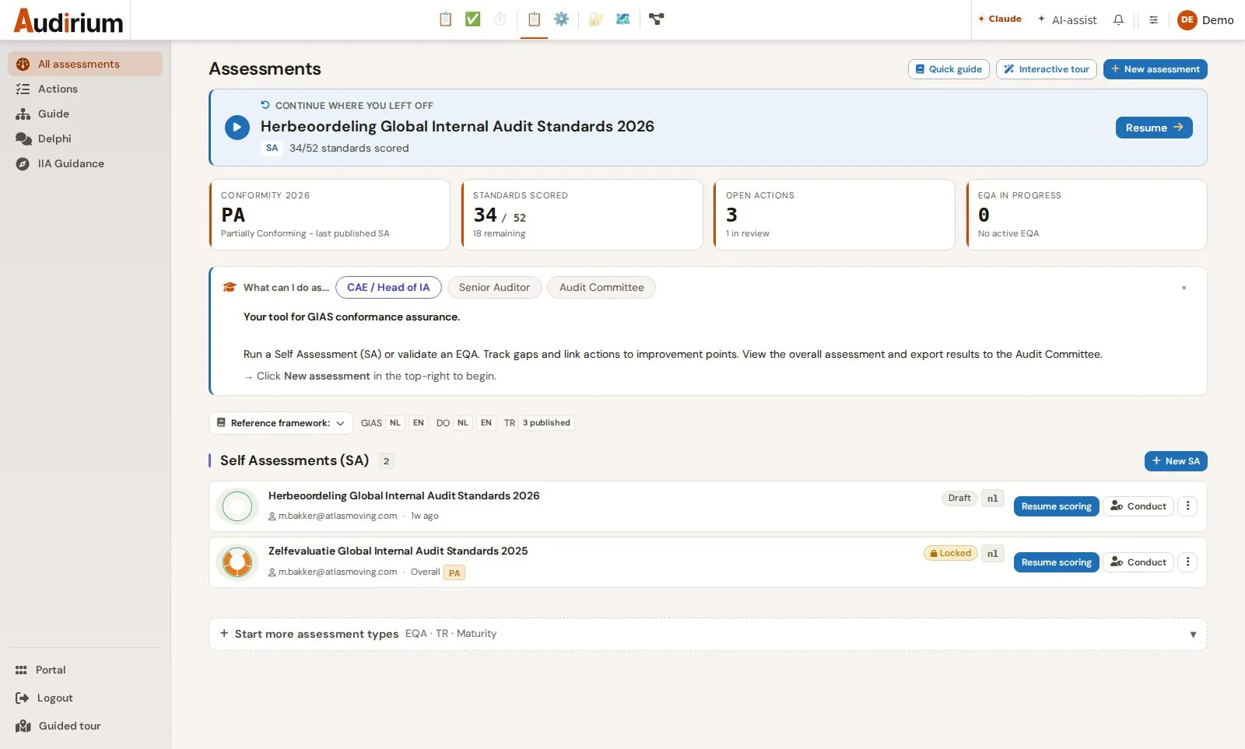Click the Audirium logo
Viewport: 1245px width, 749px height.
(68, 21)
